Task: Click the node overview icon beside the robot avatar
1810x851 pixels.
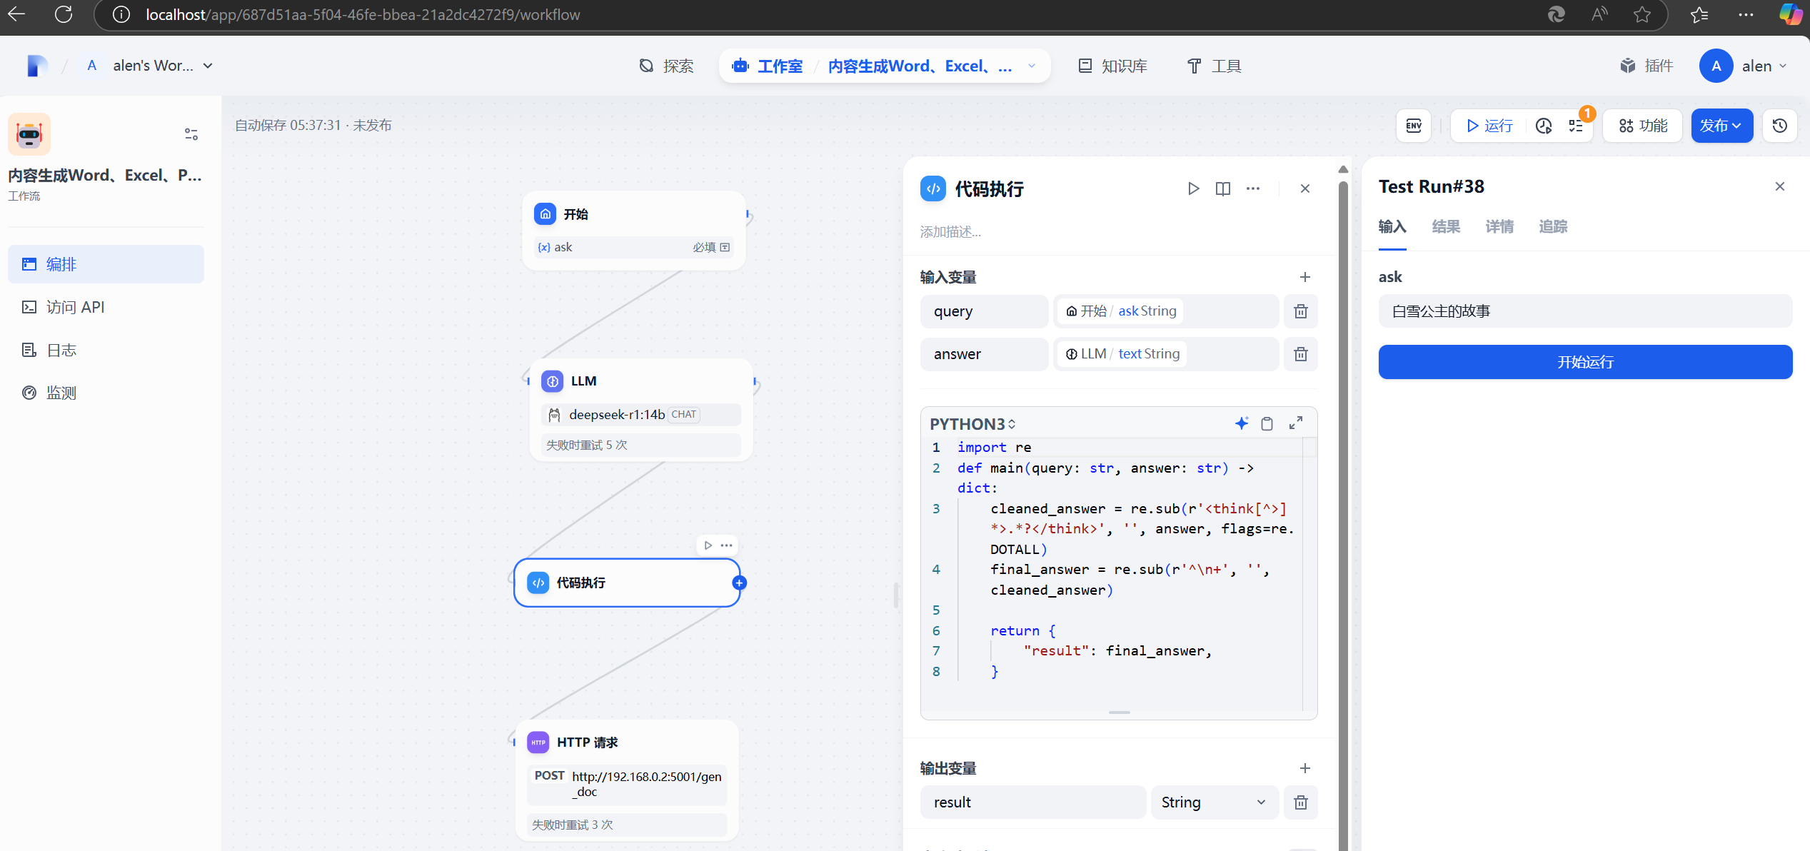Action: 190,134
